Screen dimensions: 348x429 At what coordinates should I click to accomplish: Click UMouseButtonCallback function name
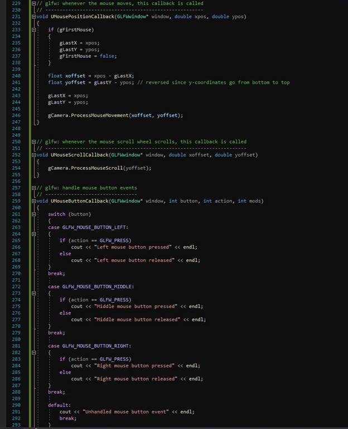(x=80, y=201)
